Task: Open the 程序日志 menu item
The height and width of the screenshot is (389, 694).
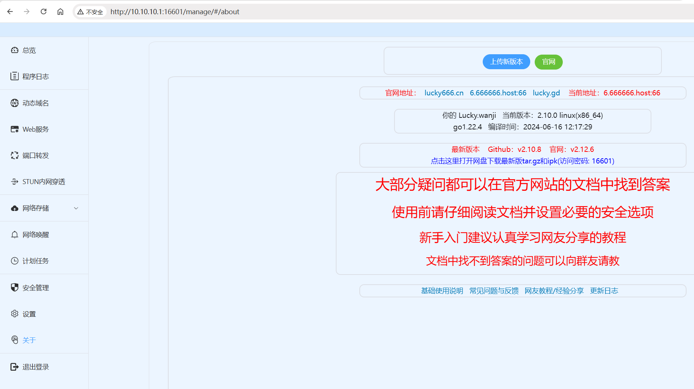Action: coord(44,76)
